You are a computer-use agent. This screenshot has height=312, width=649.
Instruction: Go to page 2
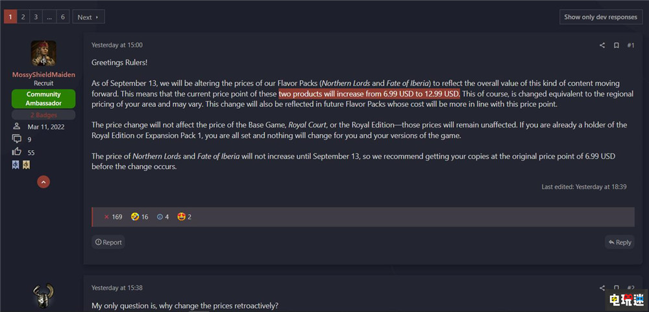coord(23,17)
